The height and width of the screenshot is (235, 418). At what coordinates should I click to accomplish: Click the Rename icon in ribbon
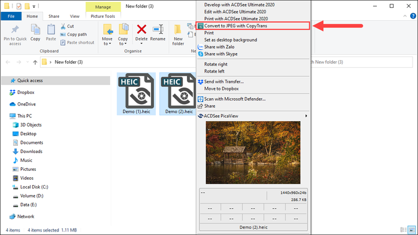158,29
